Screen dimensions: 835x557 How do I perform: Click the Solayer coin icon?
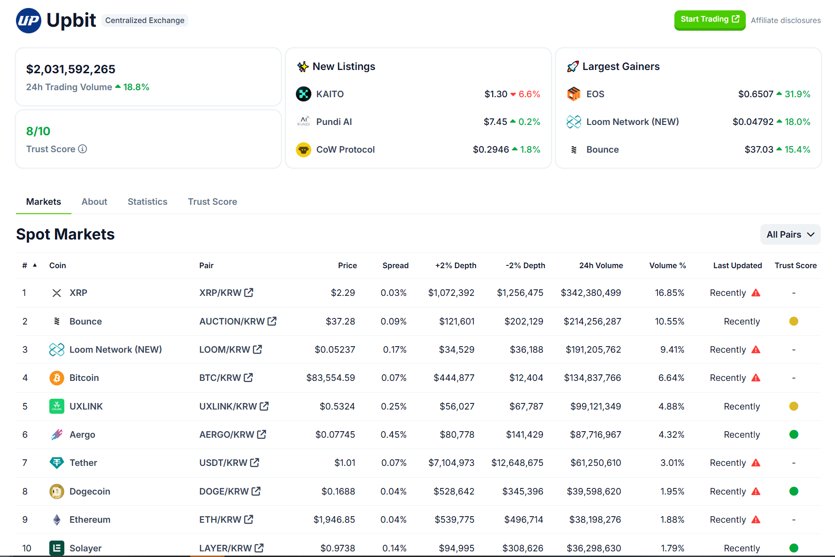coord(57,548)
